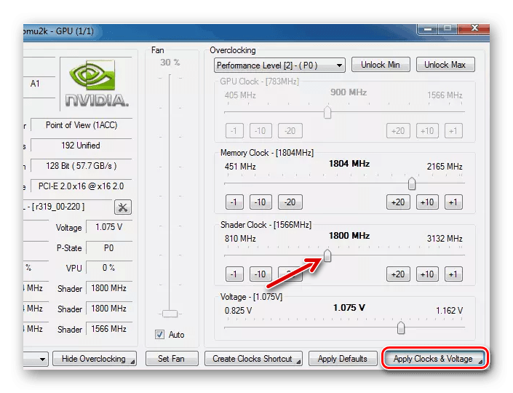Lower Memory Clock using -10 button
The image size is (513, 393).
(x=261, y=202)
